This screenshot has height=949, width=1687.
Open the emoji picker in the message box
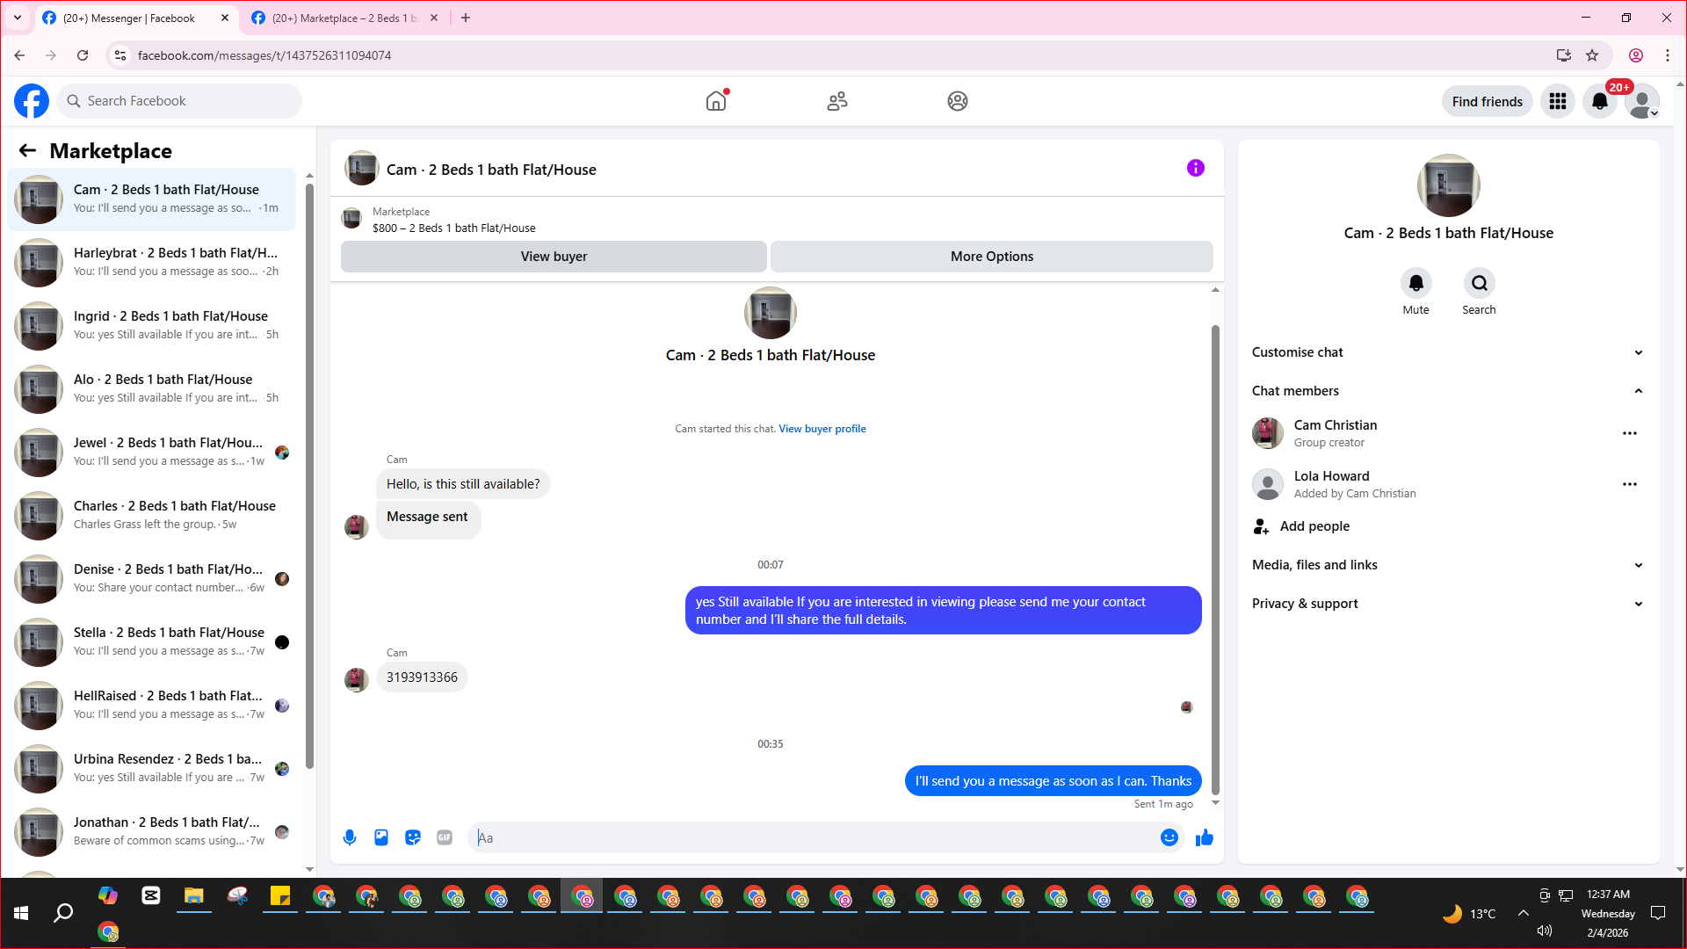coord(1169,837)
